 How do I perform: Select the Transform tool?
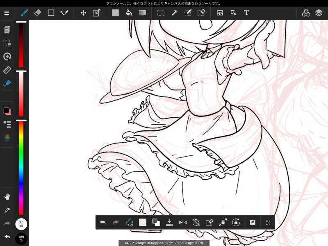point(96,13)
